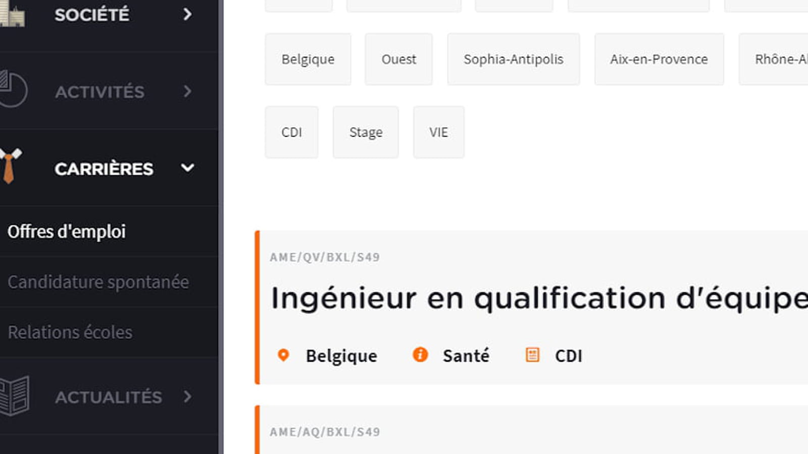
Task: Filter offers by VIE contract
Action: [x=438, y=132]
